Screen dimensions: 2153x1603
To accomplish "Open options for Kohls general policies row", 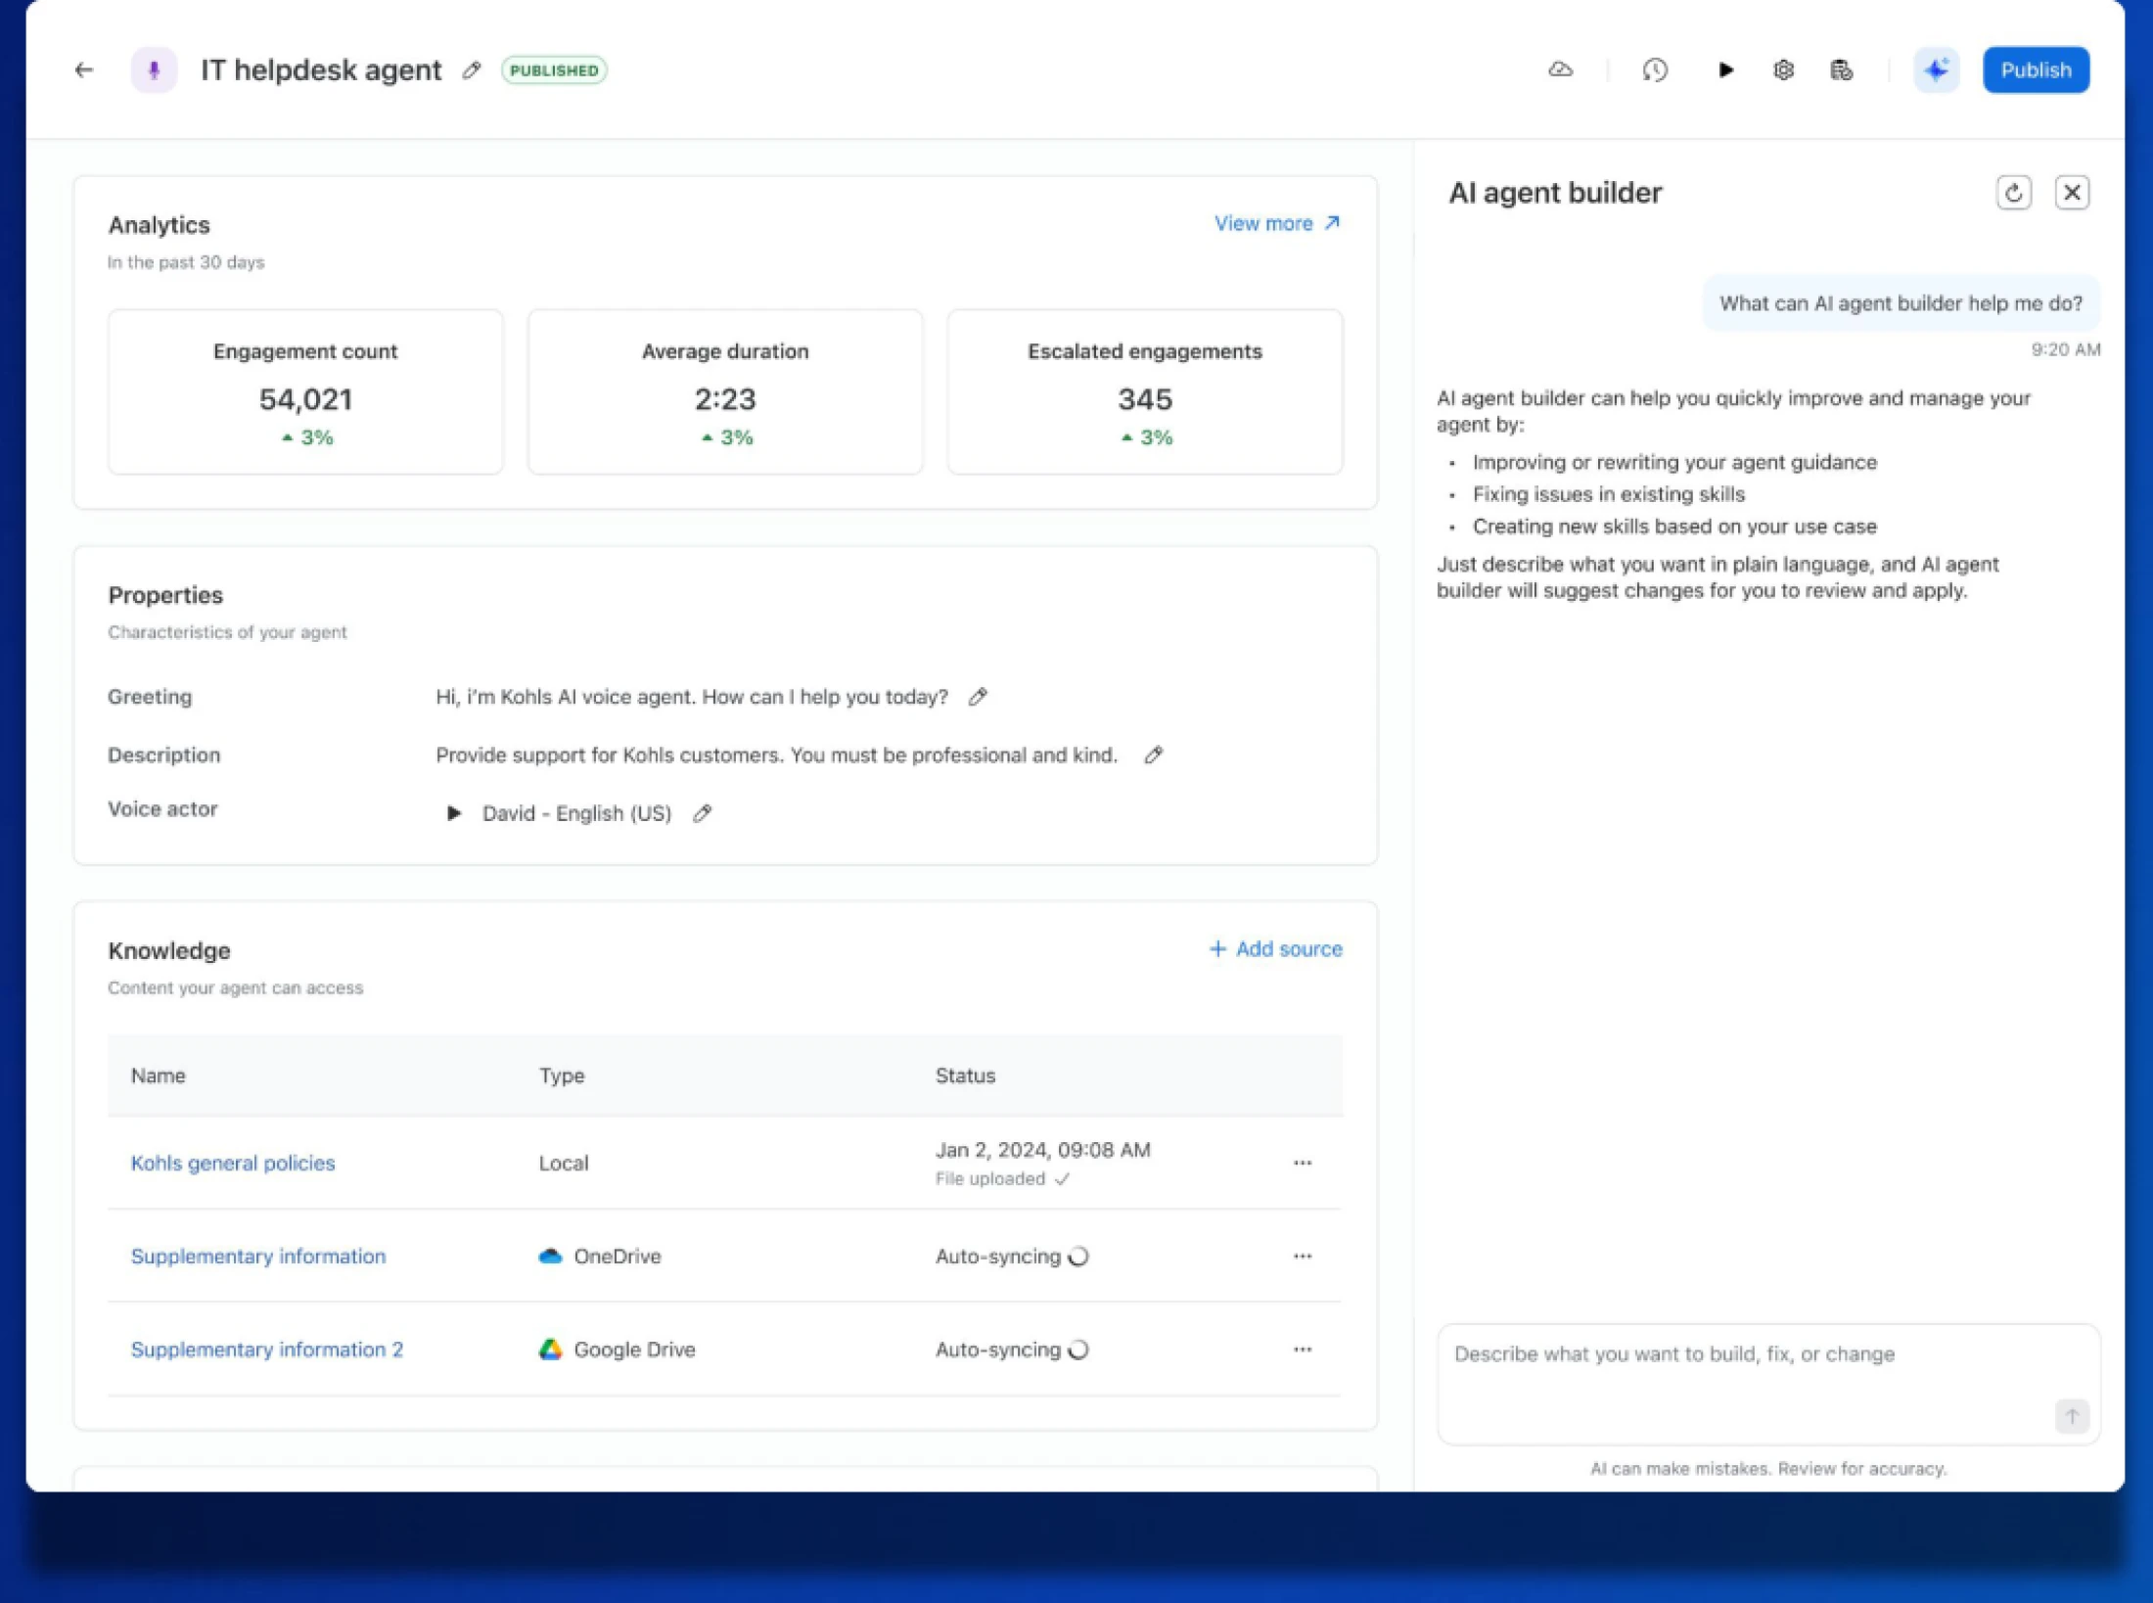I will [1302, 1163].
